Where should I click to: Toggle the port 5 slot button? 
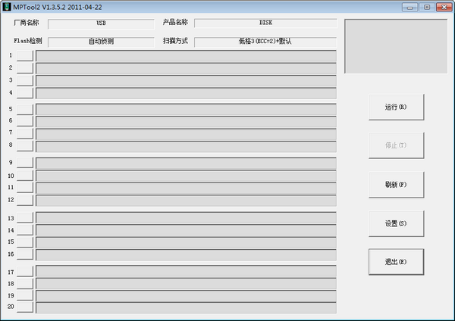pos(25,109)
